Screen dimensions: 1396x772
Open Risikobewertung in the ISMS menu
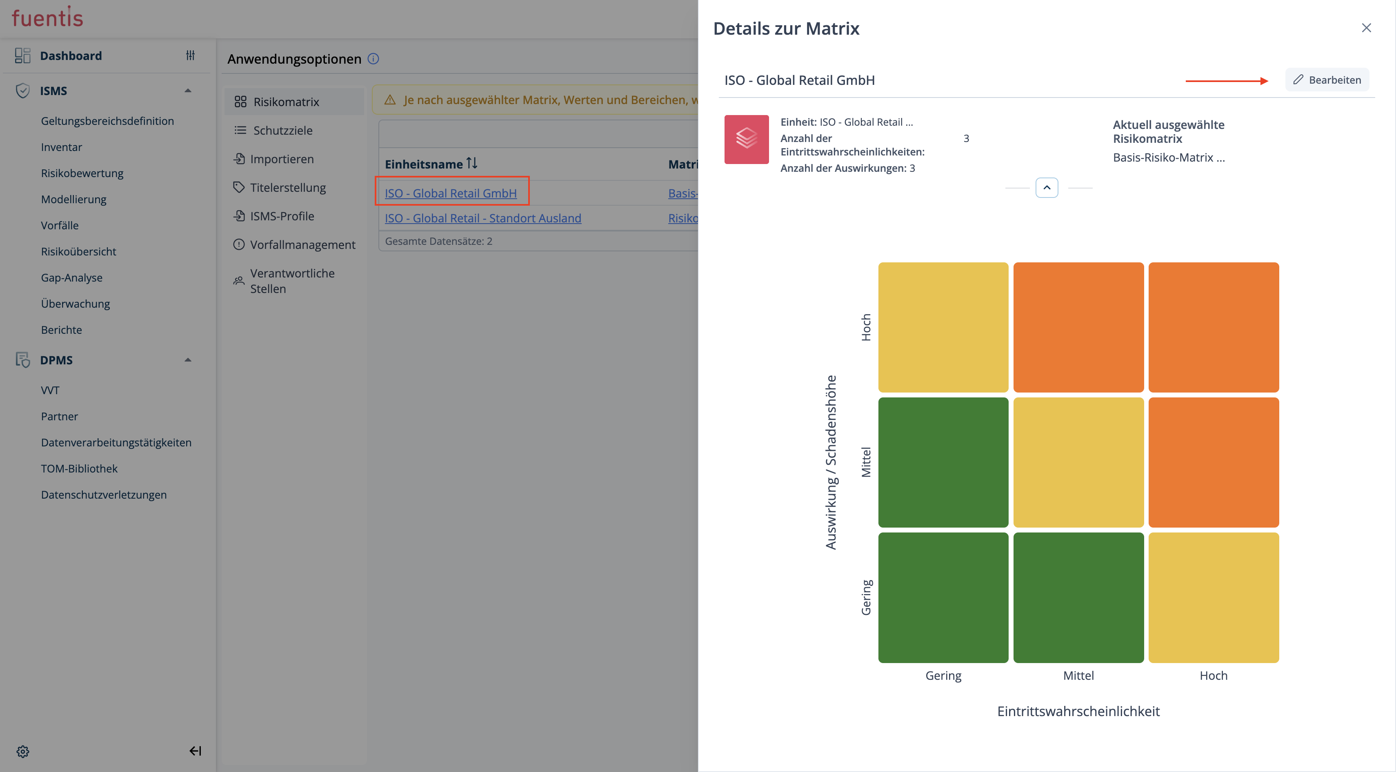pos(82,173)
